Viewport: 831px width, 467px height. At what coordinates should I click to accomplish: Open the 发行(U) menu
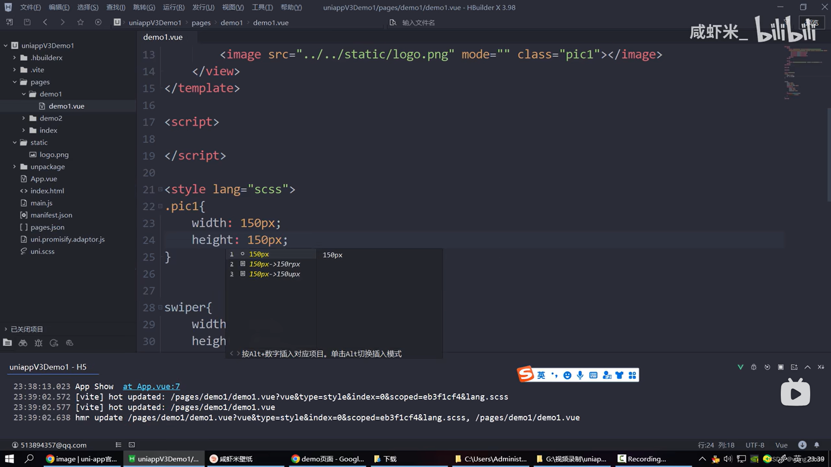click(x=203, y=7)
